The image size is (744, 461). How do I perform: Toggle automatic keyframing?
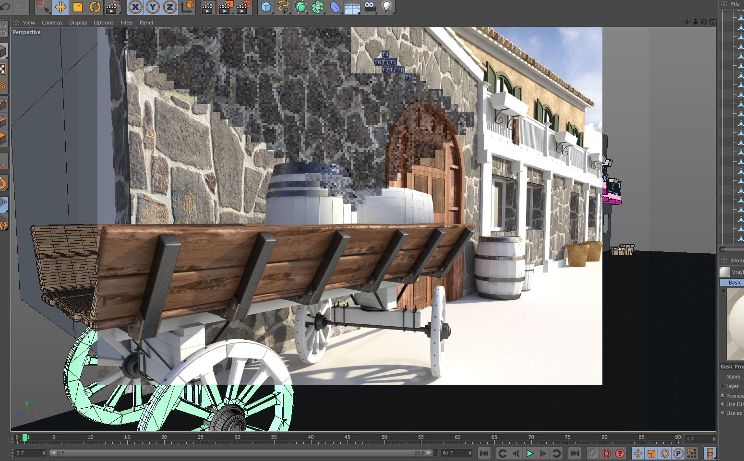tap(606, 453)
